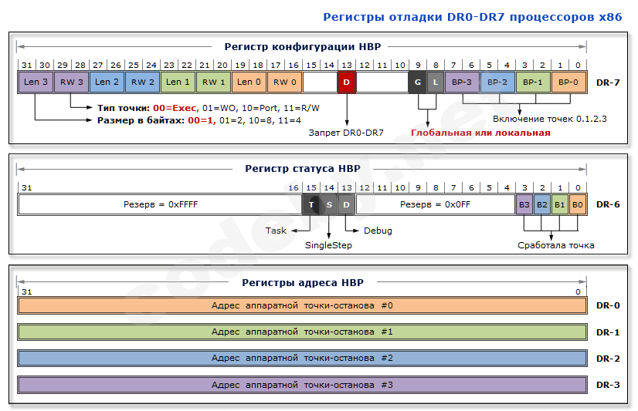Click the dark 'G' bit in DR-7
This screenshot has width=638, height=411.
tap(417, 82)
